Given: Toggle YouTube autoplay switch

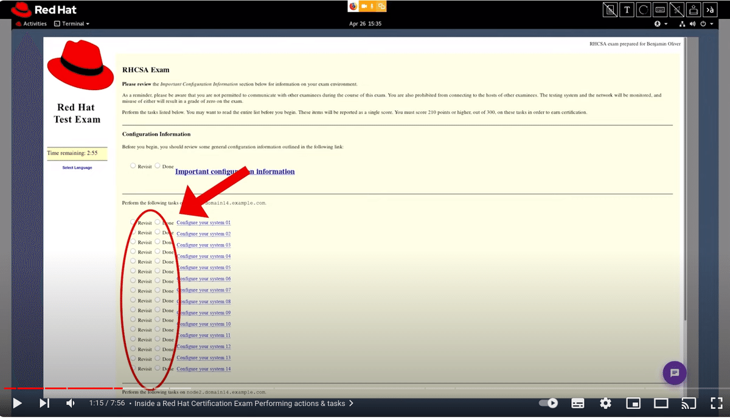Looking at the screenshot, I should 549,403.
